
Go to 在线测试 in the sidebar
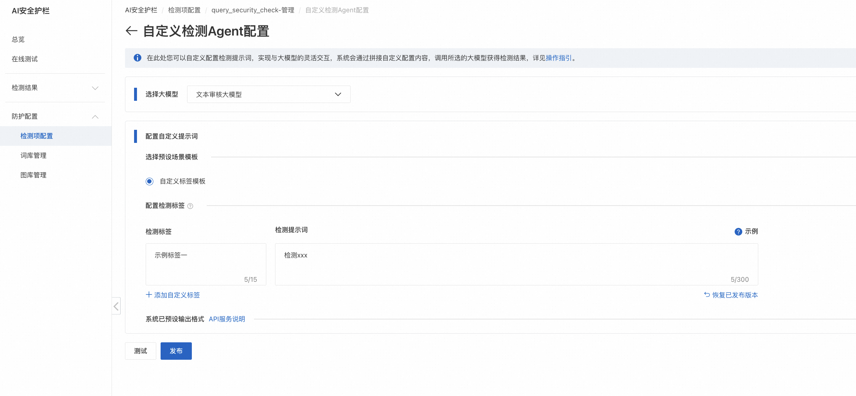[x=25, y=59]
